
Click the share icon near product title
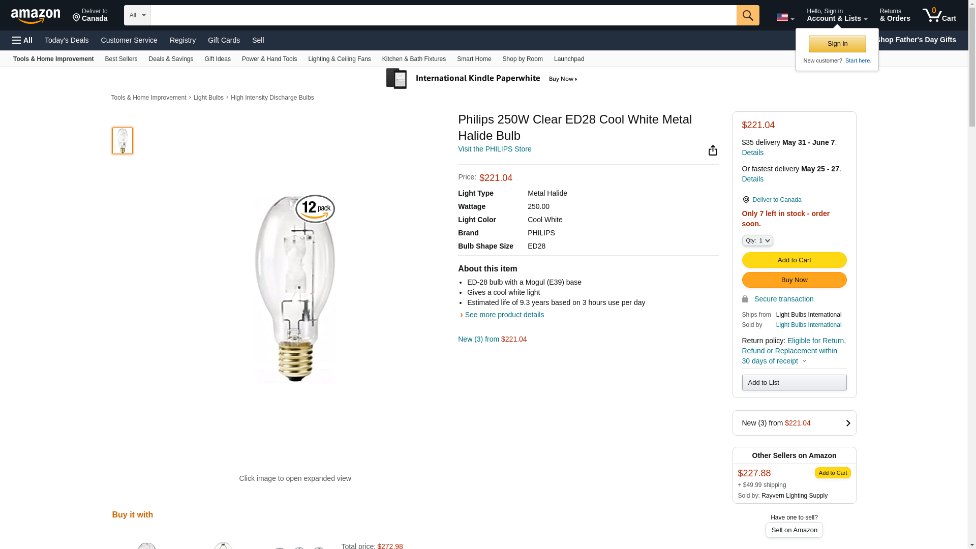(x=713, y=150)
